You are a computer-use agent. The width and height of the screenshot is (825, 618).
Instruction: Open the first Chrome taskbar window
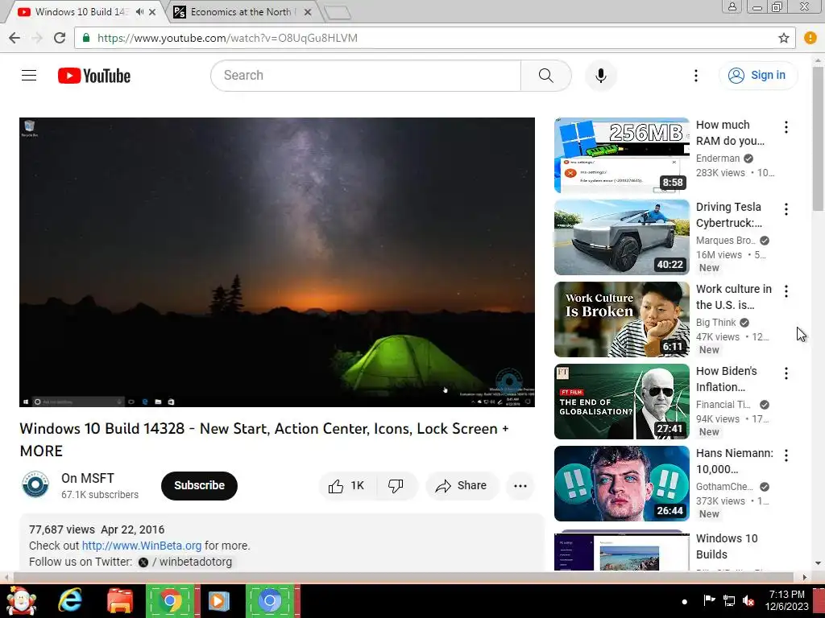coord(170,600)
